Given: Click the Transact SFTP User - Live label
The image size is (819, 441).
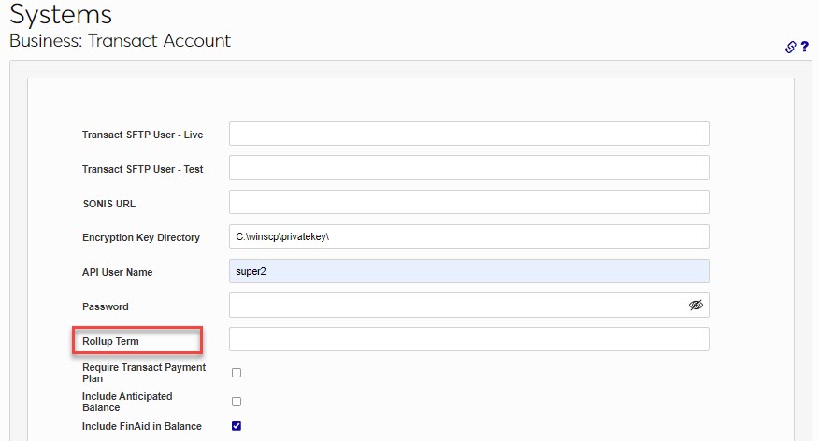Looking at the screenshot, I should [143, 135].
